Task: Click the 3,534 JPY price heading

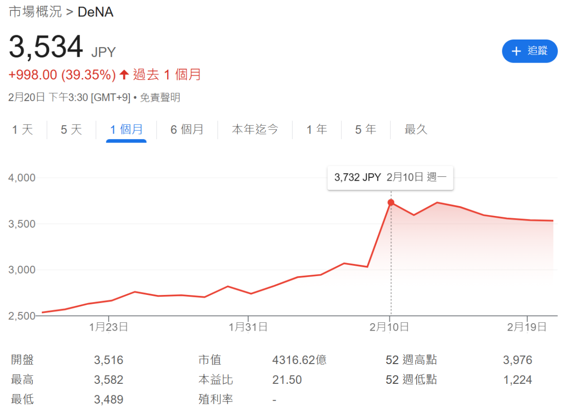Action: [x=46, y=48]
